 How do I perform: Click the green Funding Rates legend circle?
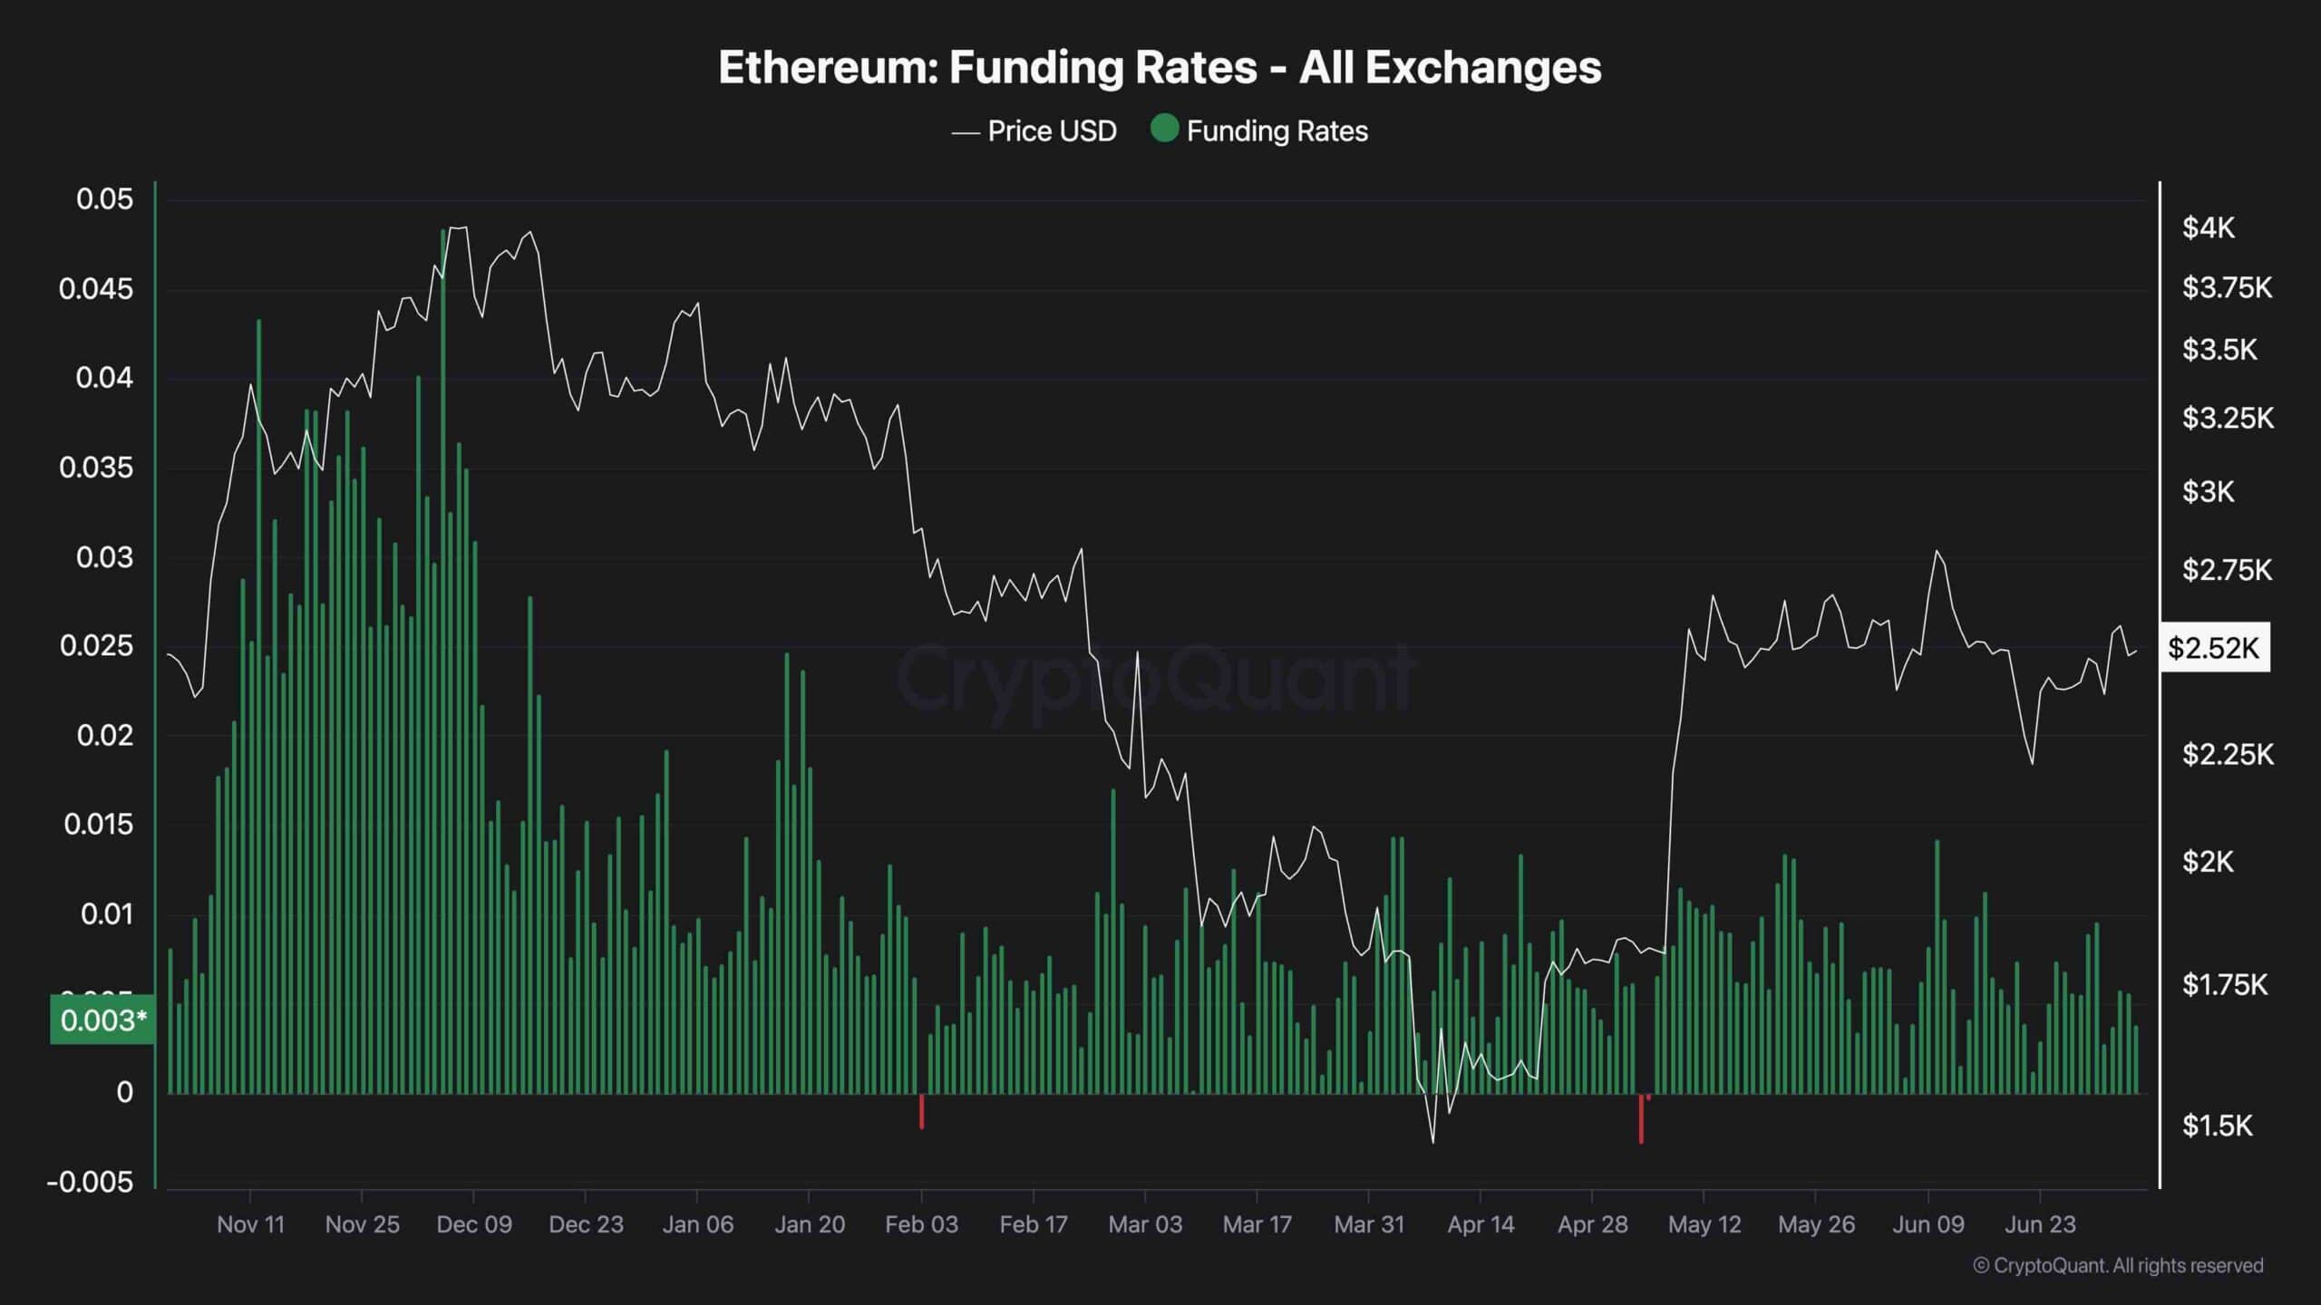[x=1164, y=130]
